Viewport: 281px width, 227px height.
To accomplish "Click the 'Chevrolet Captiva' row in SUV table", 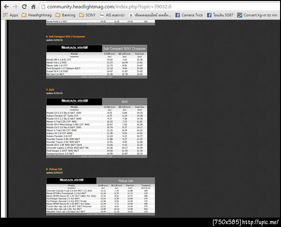I will [x=97, y=148].
